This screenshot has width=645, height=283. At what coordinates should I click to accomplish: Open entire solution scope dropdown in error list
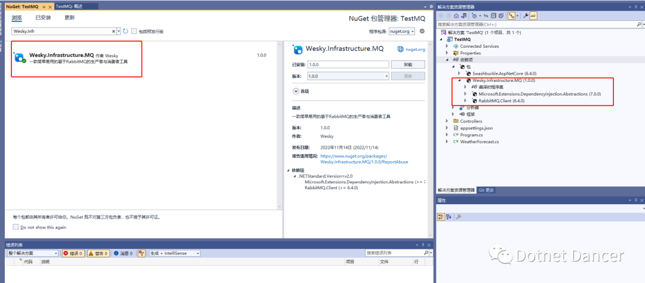[33, 253]
